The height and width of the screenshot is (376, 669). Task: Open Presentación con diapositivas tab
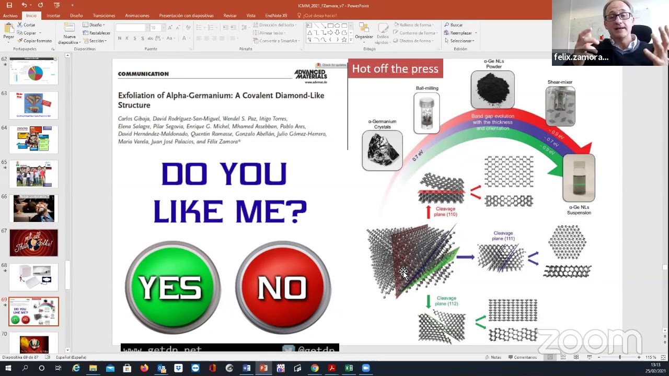pos(186,16)
